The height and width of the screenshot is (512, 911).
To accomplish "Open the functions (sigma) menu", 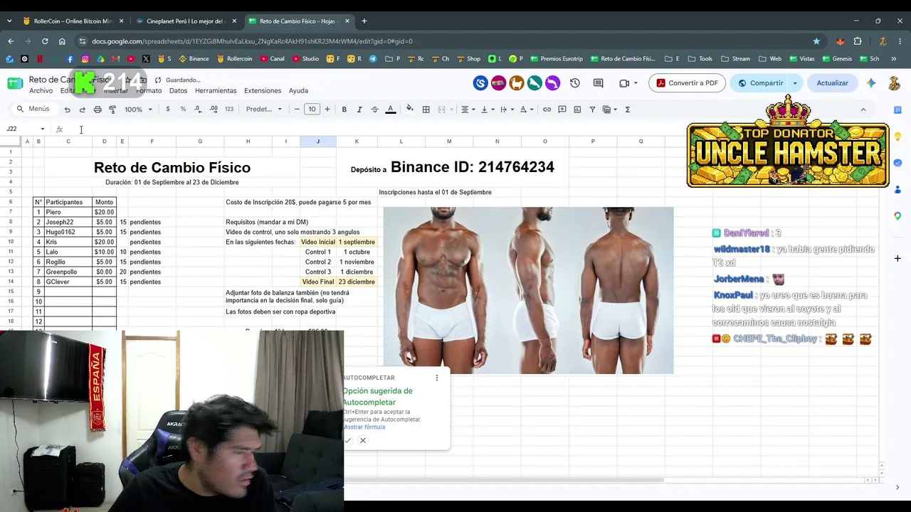I will (x=627, y=110).
